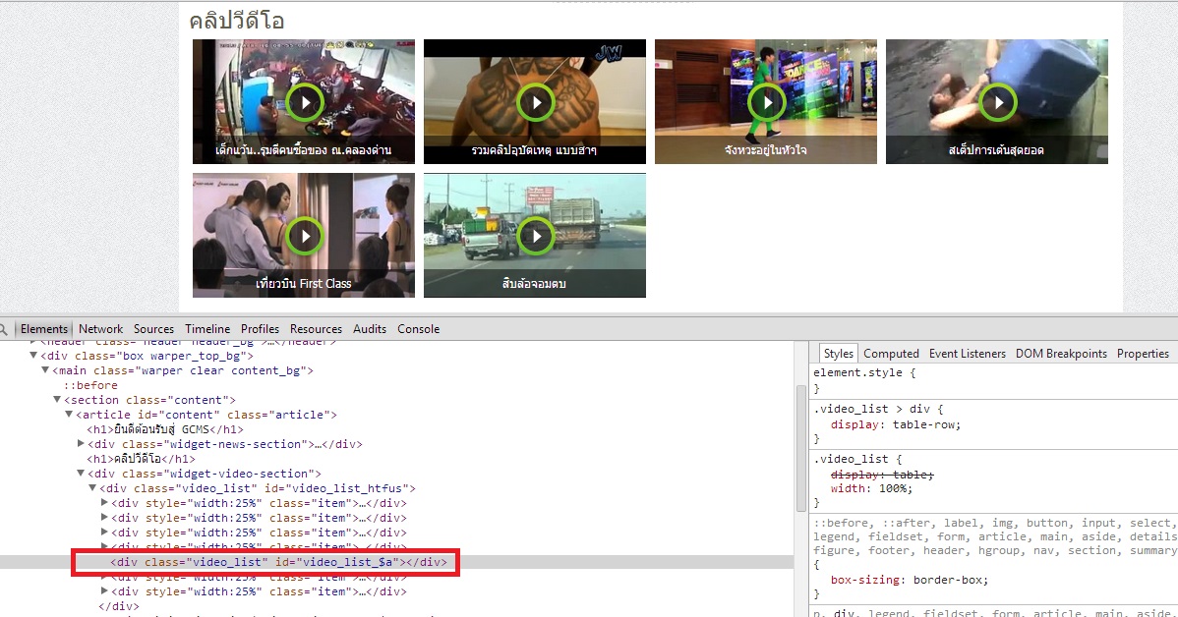Play the video with the blue barrel in water

click(998, 103)
